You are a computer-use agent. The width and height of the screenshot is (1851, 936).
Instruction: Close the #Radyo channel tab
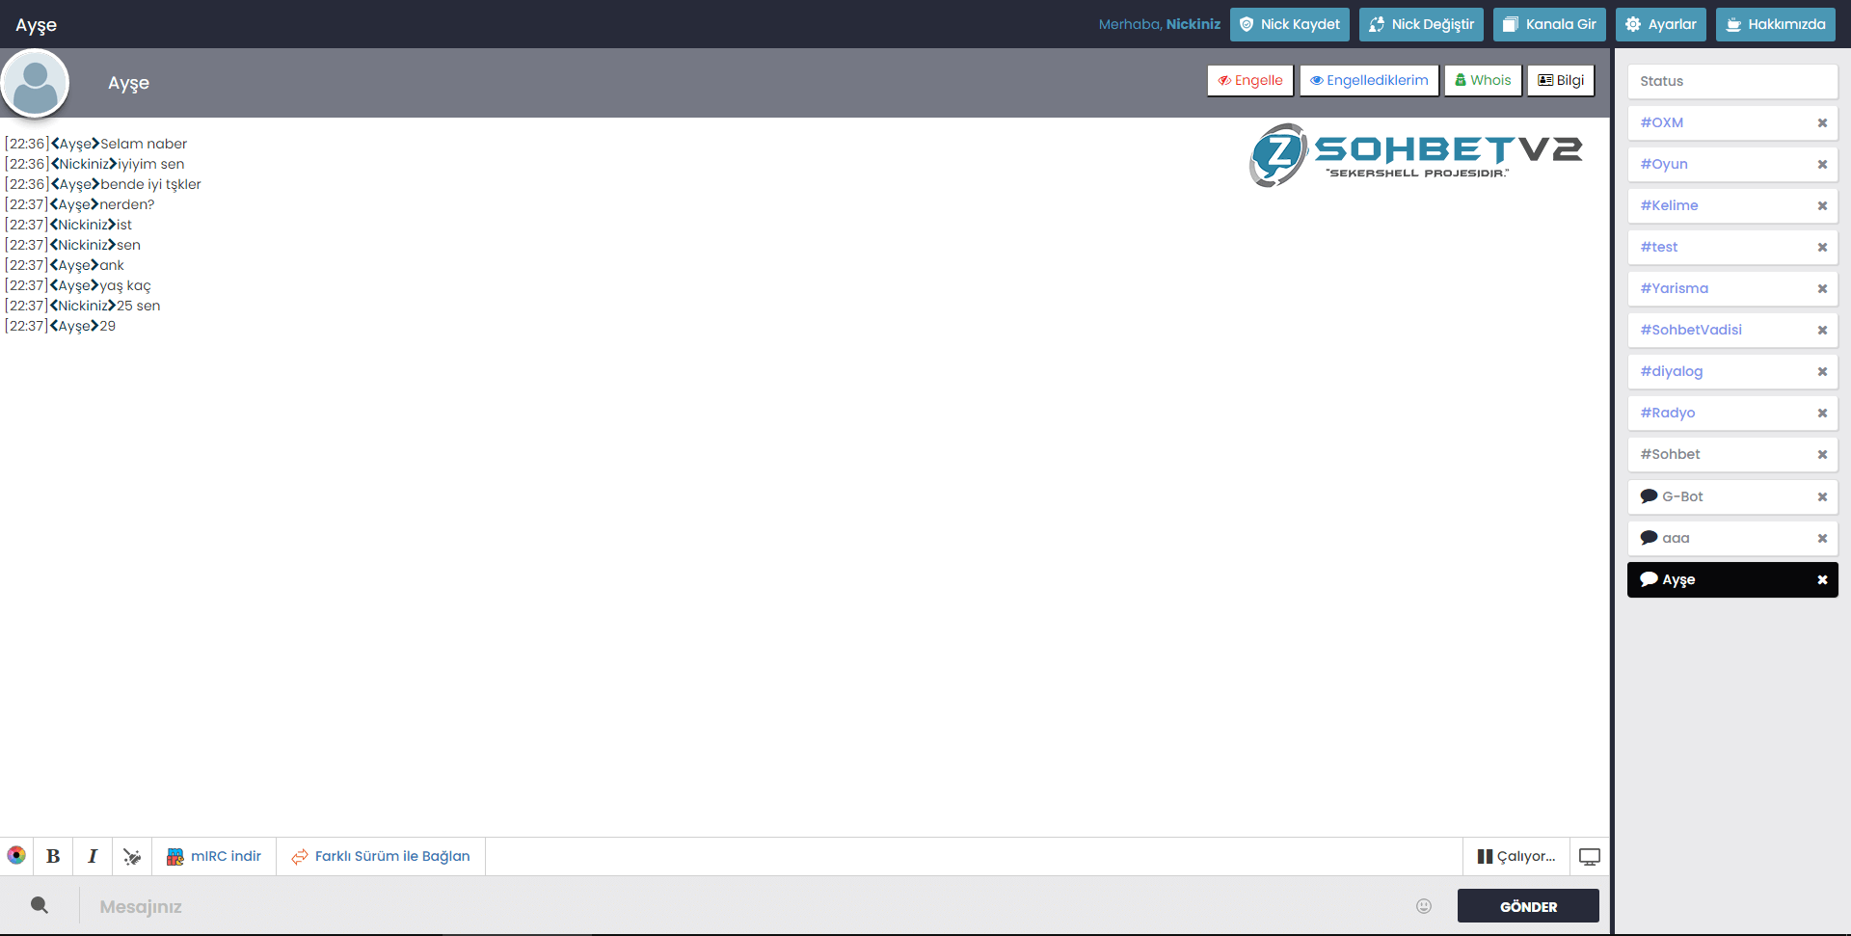click(x=1822, y=413)
